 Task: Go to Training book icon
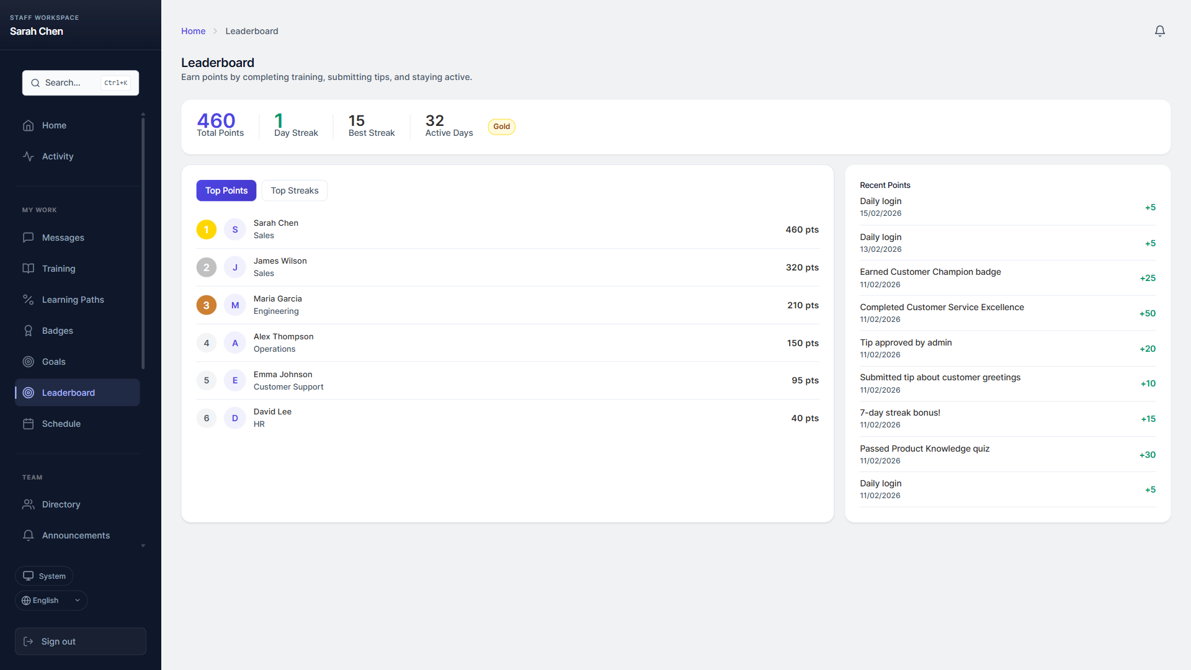click(29, 269)
